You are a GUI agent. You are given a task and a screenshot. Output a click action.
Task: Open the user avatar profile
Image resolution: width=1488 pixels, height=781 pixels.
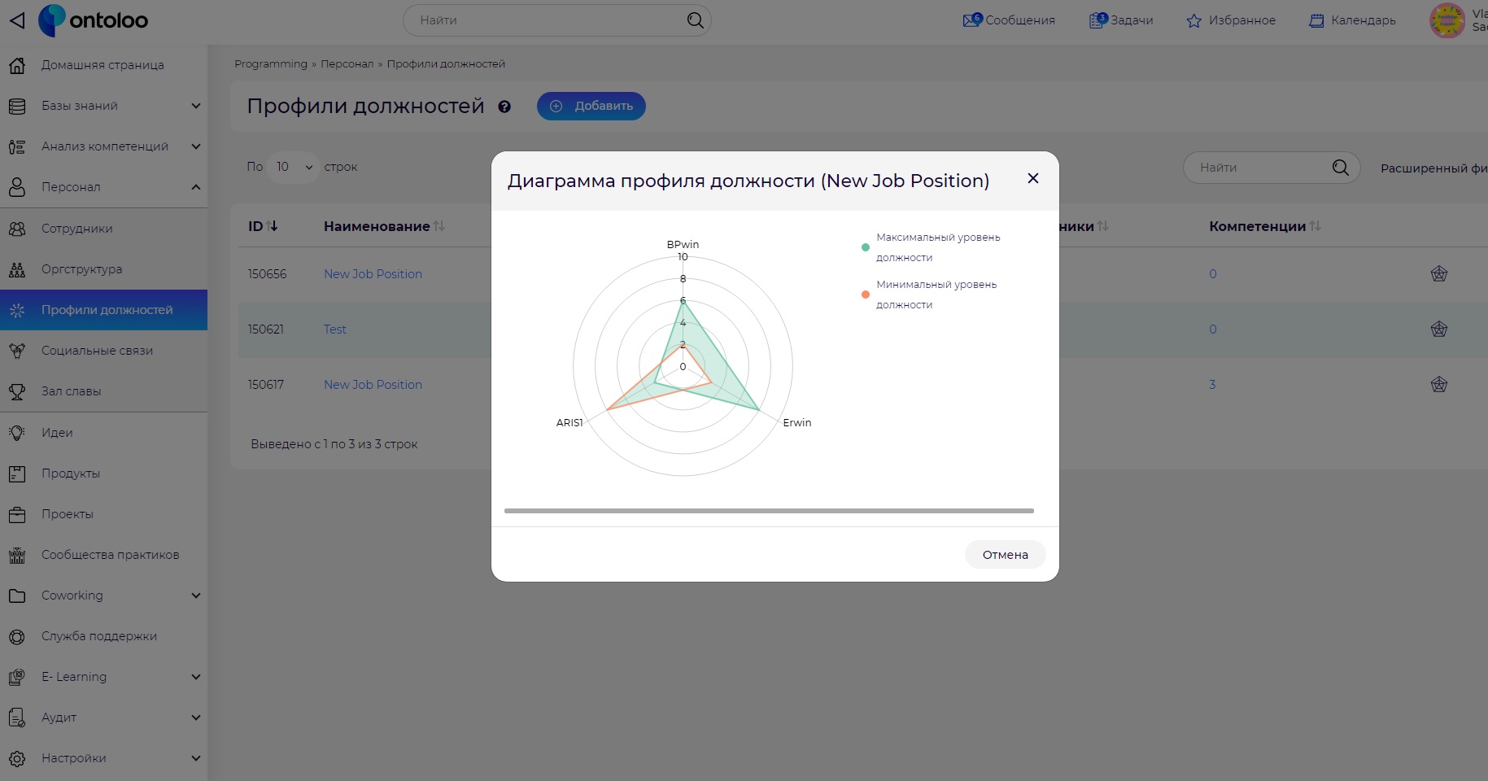tap(1447, 20)
